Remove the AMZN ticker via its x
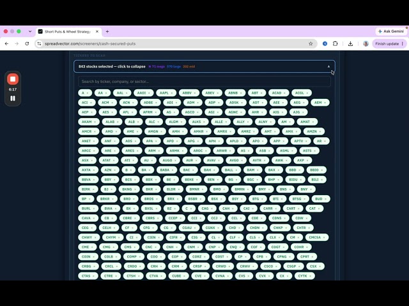Viewport: 409px width, 306px height. pos(320,131)
